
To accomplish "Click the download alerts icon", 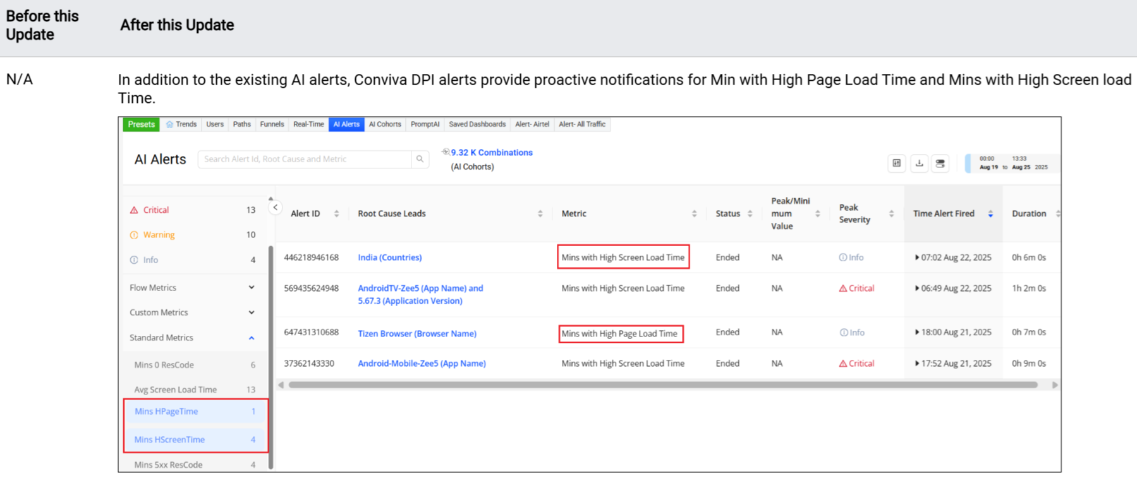I will tap(919, 163).
